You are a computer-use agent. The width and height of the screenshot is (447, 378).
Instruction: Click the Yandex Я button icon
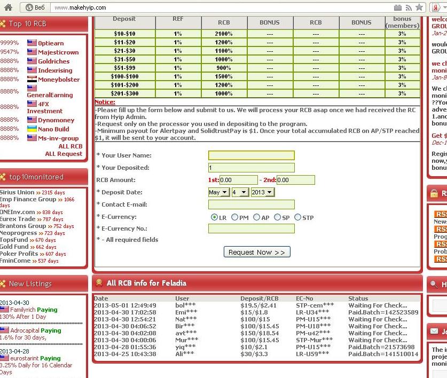(x=436, y=7)
